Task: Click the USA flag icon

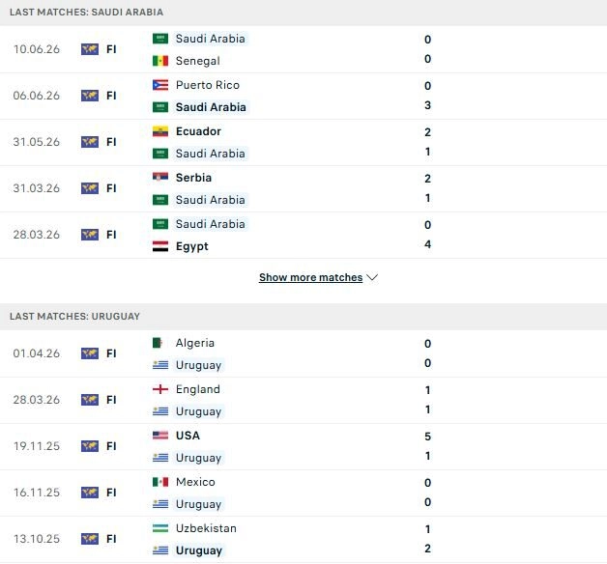Action: click(160, 436)
